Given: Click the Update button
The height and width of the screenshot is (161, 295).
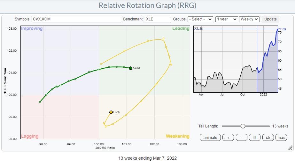Looking at the screenshot, I should point(270,19).
